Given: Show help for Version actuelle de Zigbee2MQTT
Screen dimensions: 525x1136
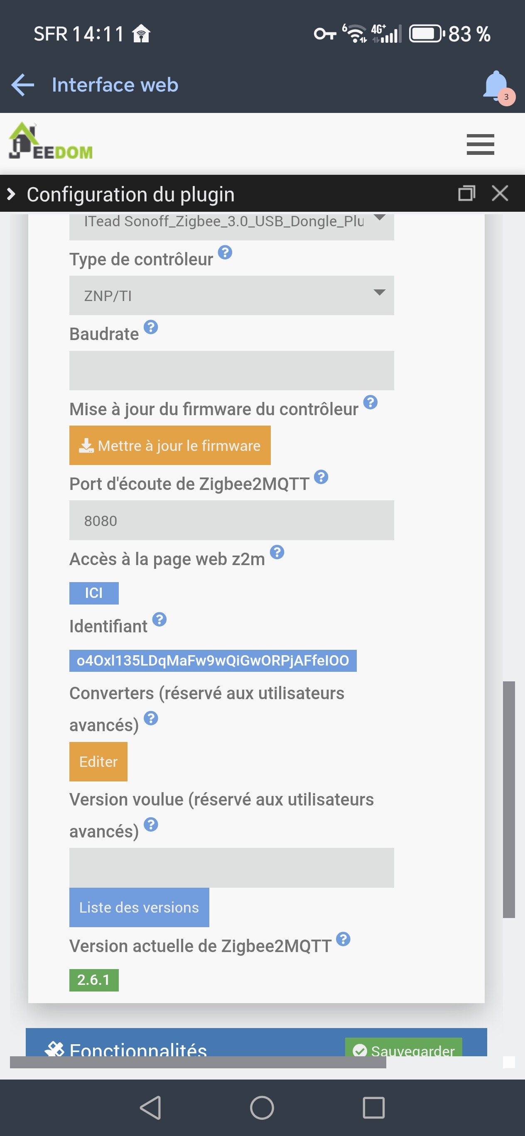Looking at the screenshot, I should (343, 939).
